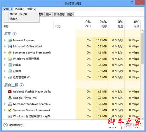Expand Symantec Service Framework under 后台进程

pos(5,110)
